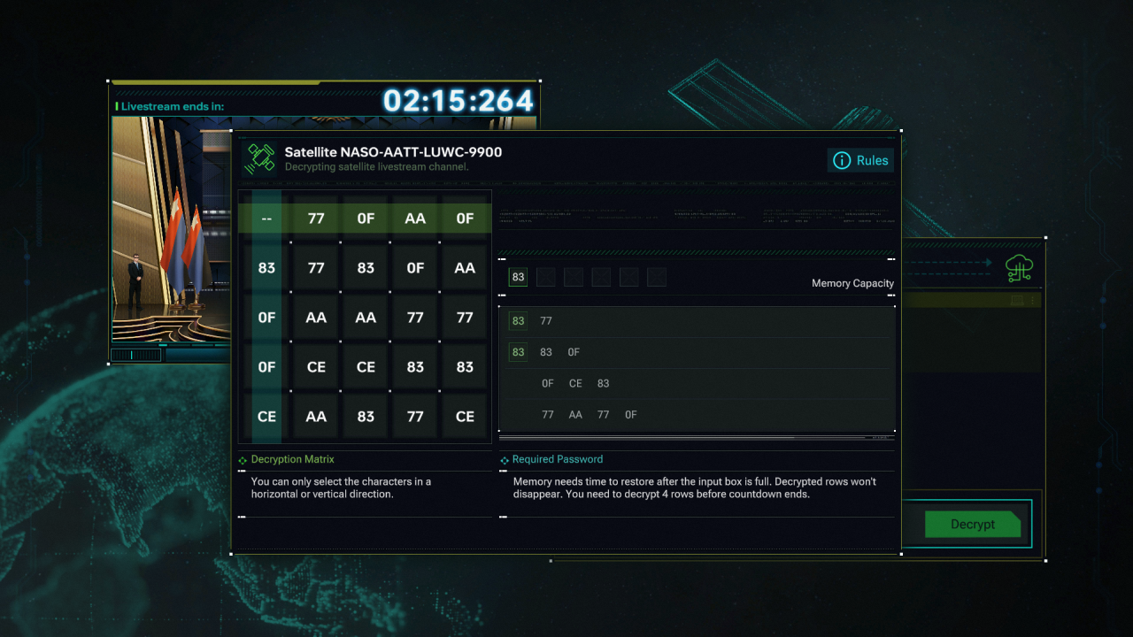
Task: Select 83 in matrix row 2, column 3
Action: [x=366, y=268]
